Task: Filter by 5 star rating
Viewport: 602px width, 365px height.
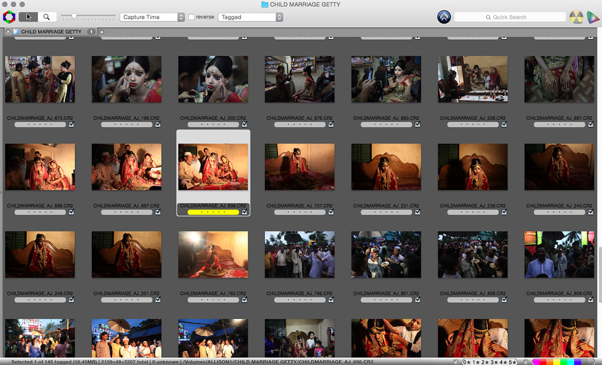Action: 513,362
